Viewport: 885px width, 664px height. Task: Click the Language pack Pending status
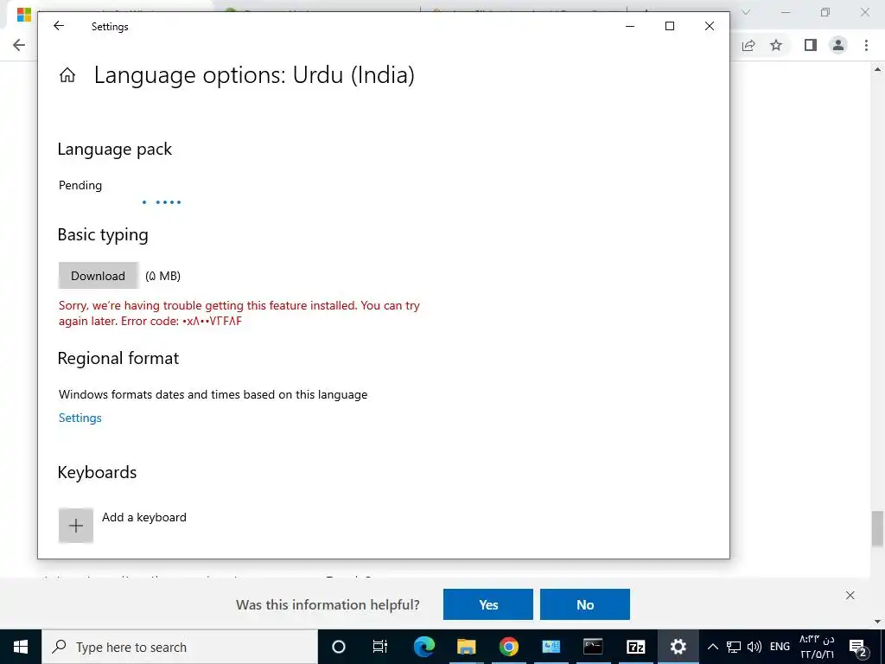(80, 185)
